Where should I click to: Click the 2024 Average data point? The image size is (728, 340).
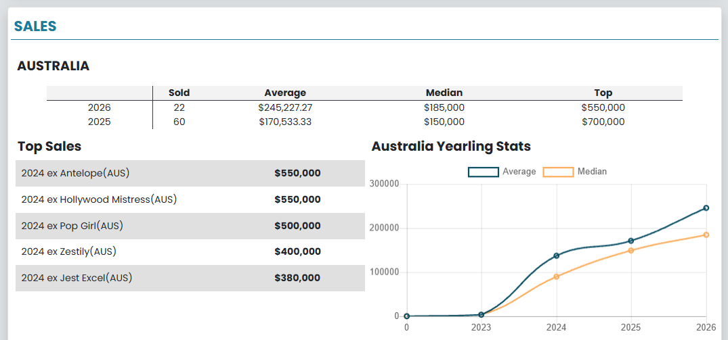click(x=557, y=256)
